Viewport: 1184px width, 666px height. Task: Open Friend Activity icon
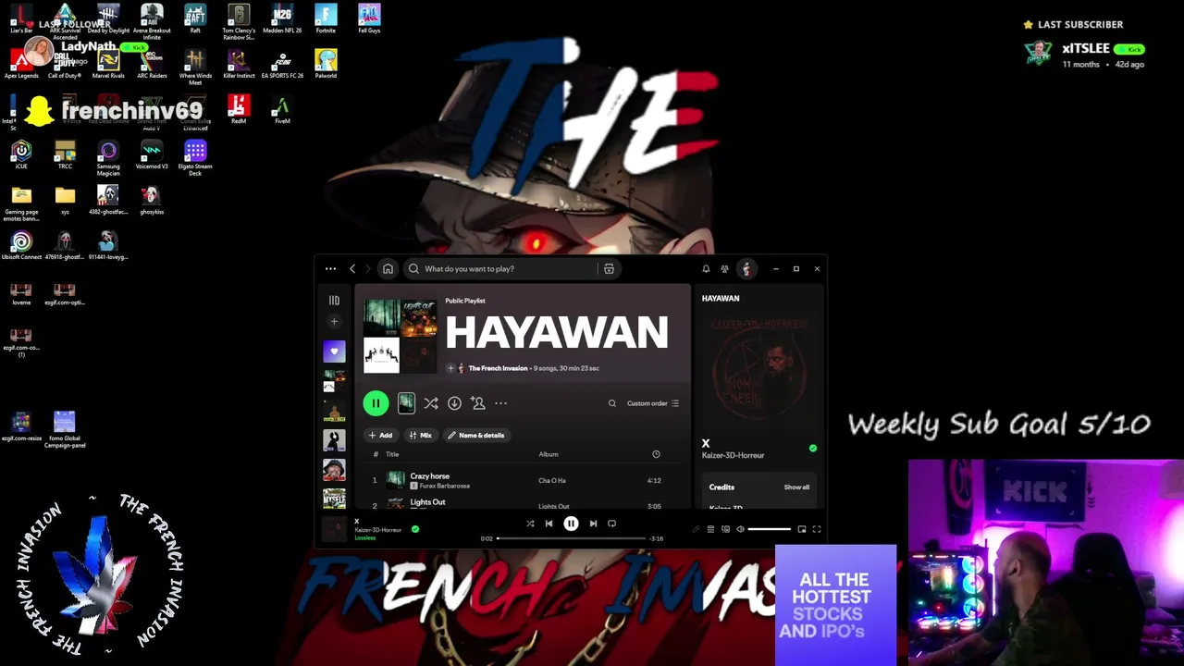pos(725,269)
